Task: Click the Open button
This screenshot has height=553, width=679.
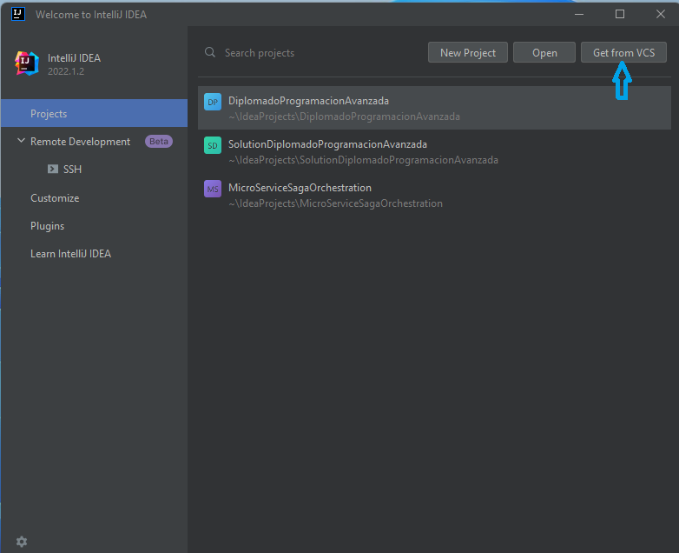Action: click(x=544, y=52)
